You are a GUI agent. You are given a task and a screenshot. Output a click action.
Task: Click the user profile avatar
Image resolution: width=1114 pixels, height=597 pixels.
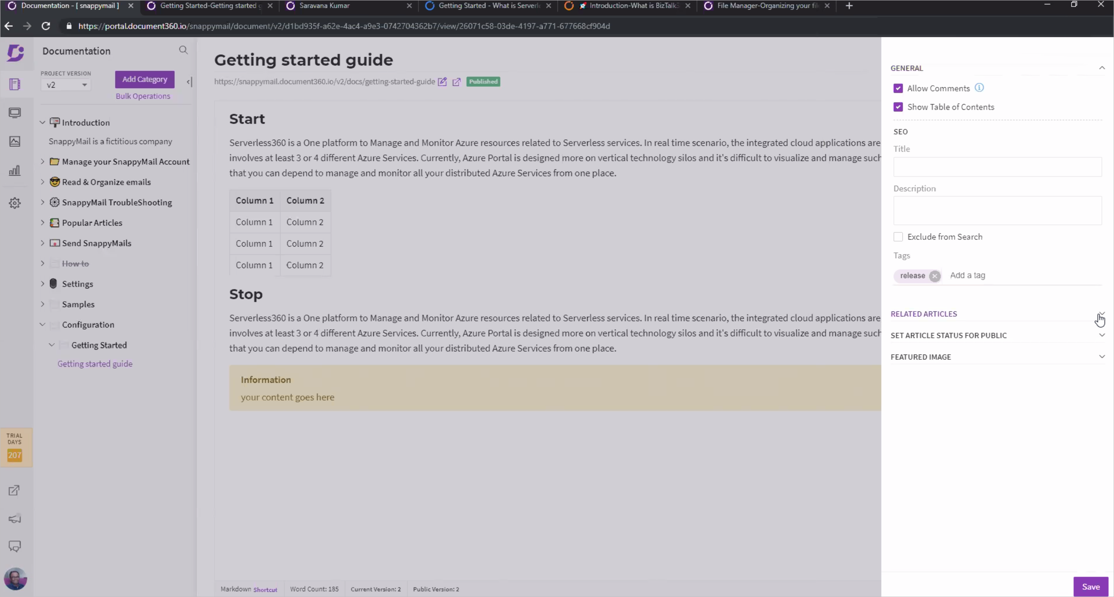(15, 578)
